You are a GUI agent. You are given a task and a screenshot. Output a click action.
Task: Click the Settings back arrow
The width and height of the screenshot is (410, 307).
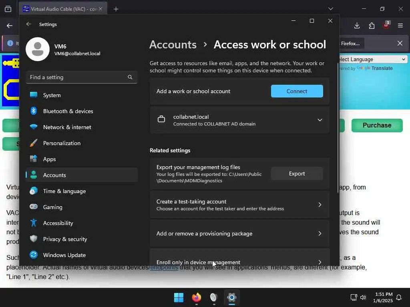[x=29, y=24]
